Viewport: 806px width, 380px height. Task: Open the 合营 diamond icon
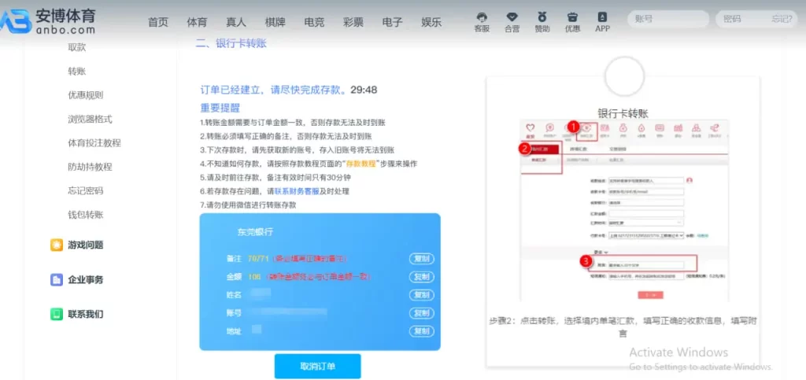click(x=512, y=17)
